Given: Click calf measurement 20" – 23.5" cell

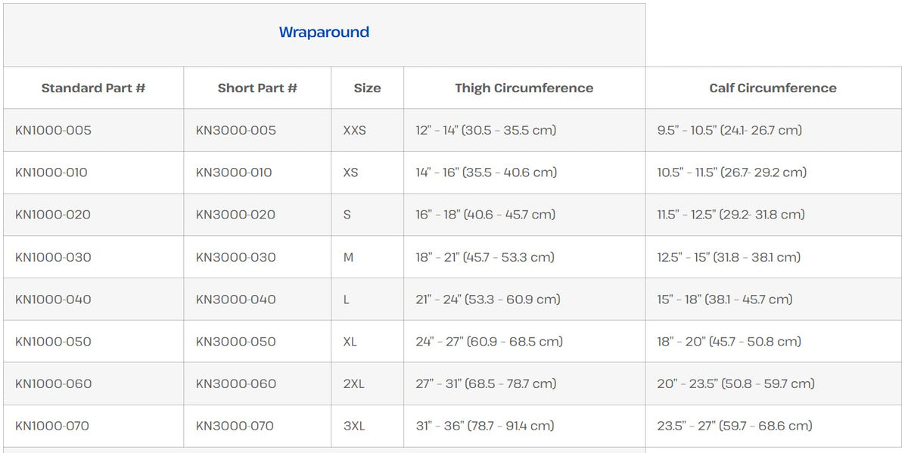Looking at the screenshot, I should (735, 384).
